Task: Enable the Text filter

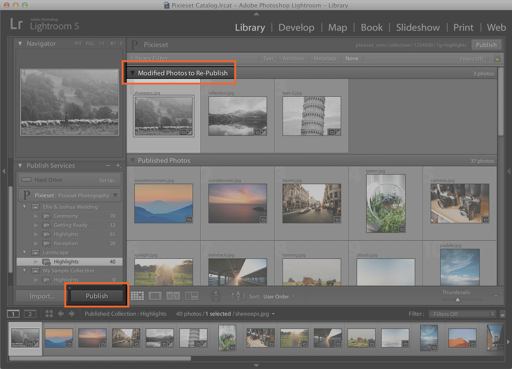Action: pos(268,59)
